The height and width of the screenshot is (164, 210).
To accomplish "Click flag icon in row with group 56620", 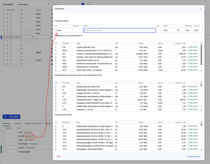I will (x=11, y=53).
